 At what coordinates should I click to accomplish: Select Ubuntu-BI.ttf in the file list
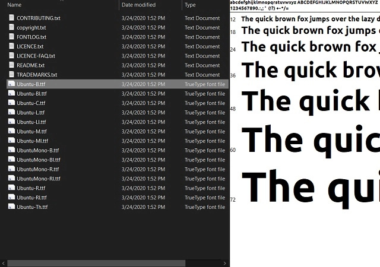[31, 94]
